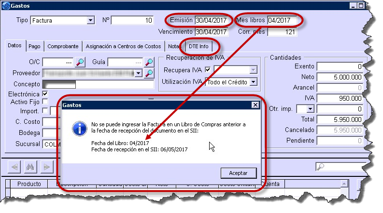Go to the next record arrow
Screen dimensions: 383x213
[46, 167]
